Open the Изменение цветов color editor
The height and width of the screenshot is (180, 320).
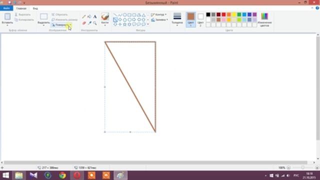[264, 19]
